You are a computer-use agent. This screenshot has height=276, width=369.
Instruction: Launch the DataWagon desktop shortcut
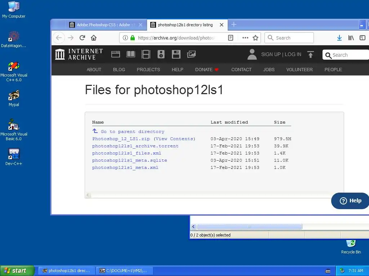tap(14, 39)
